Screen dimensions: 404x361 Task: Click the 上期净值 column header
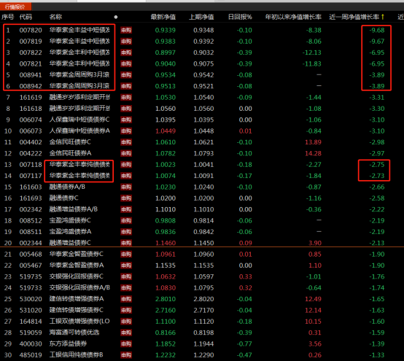201,17
